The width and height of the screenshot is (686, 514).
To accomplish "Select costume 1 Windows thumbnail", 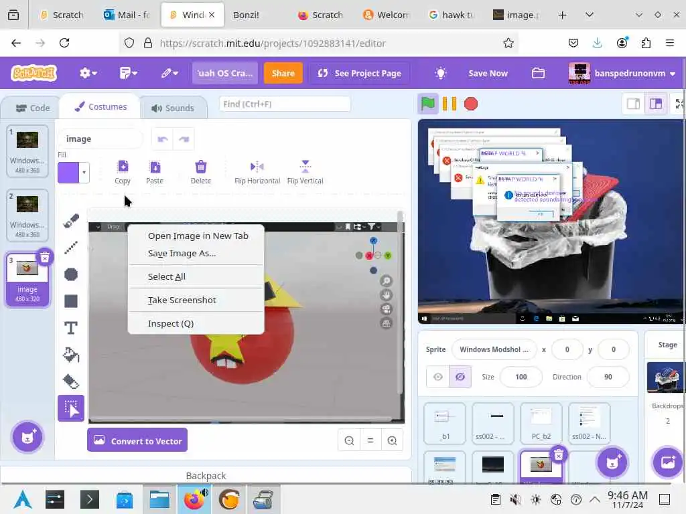I will coord(27,152).
